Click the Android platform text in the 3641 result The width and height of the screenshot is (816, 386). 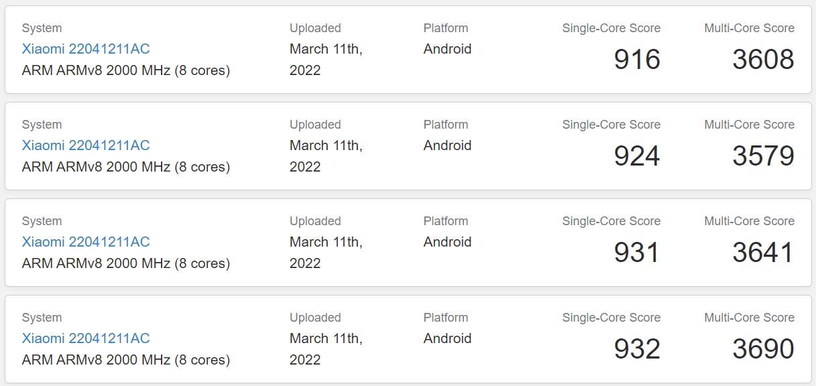point(447,242)
